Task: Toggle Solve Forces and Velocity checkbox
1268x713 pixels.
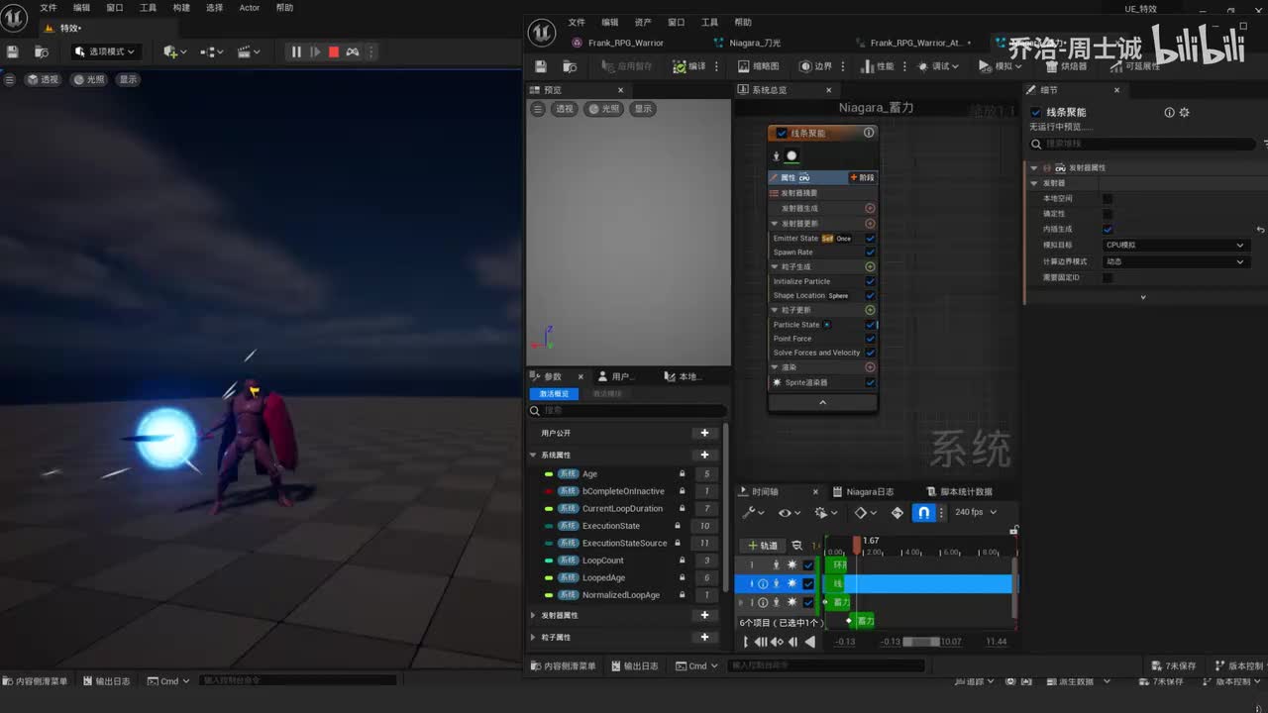Action: click(870, 353)
